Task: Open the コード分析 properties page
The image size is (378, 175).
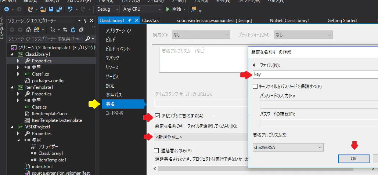Action: pos(115,113)
